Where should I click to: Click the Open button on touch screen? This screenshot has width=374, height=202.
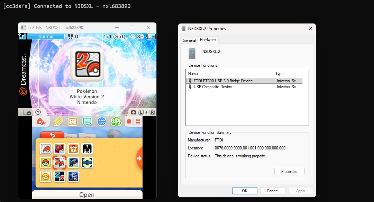(87, 195)
